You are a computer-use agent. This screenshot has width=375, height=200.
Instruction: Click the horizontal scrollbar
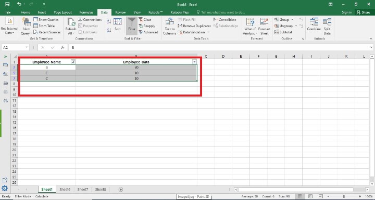tap(296, 190)
